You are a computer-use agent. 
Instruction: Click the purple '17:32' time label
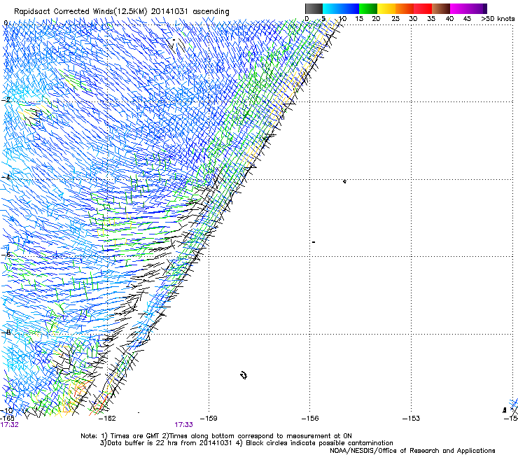[9, 425]
